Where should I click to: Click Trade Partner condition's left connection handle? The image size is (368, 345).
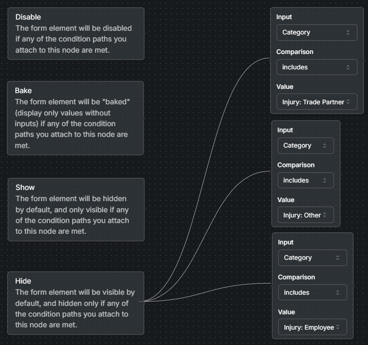click(x=270, y=59)
